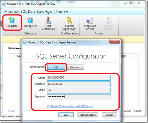Enable SSL connection checkbox
Screen dimensions: 148x123
click(x=49, y=106)
